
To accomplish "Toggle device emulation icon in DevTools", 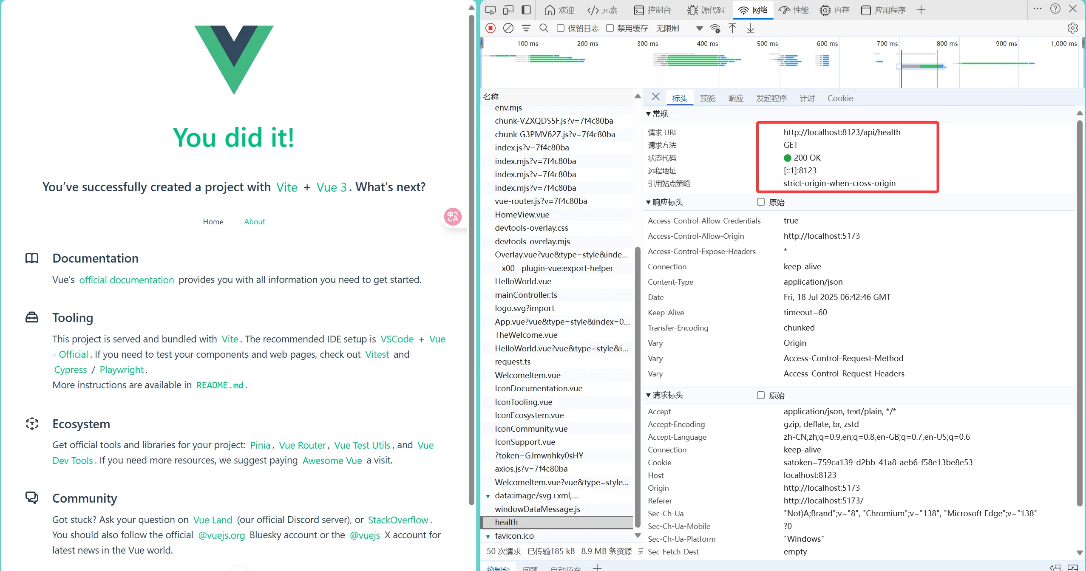I will click(x=508, y=10).
